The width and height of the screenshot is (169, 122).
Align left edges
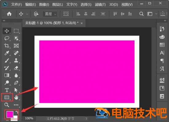[78, 14]
